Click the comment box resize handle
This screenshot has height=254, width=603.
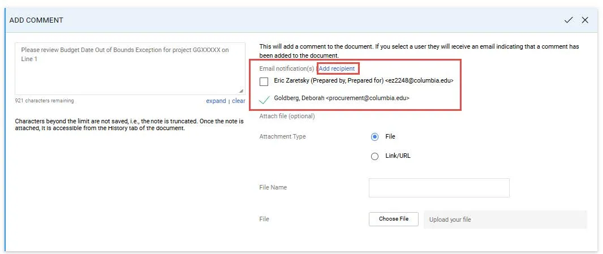point(241,91)
